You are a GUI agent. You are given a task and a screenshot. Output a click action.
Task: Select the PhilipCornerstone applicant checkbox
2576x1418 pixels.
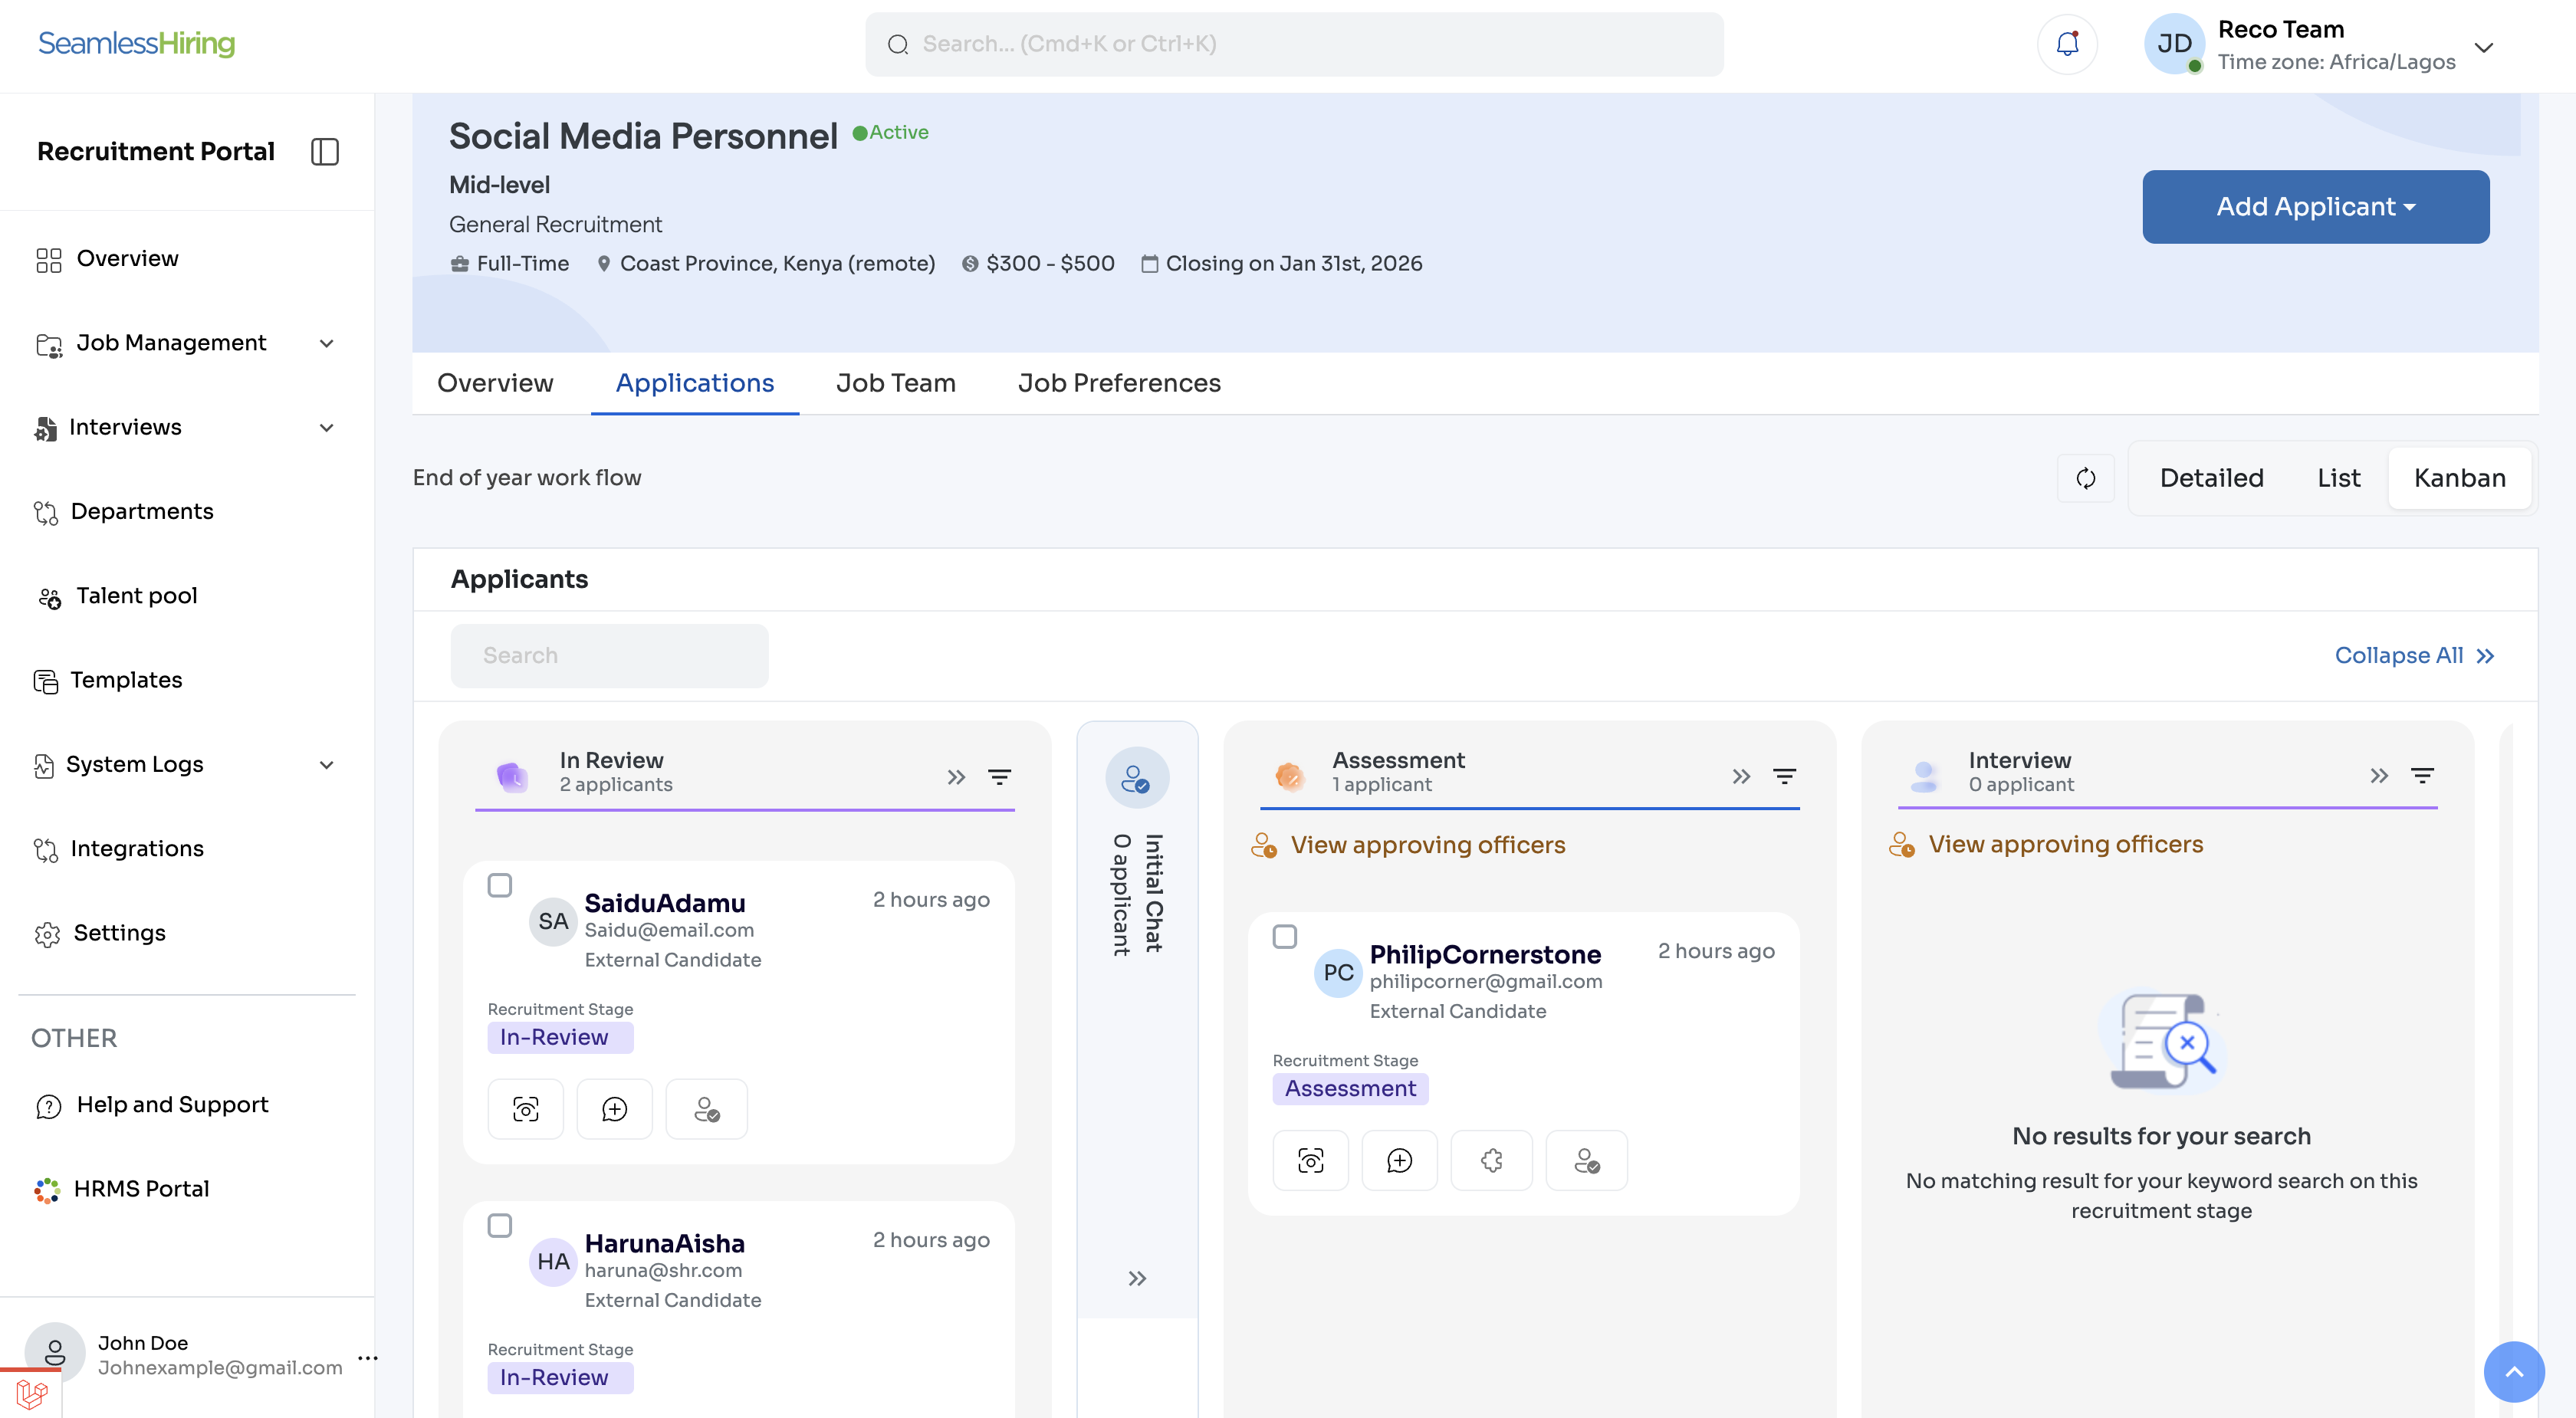(1285, 936)
